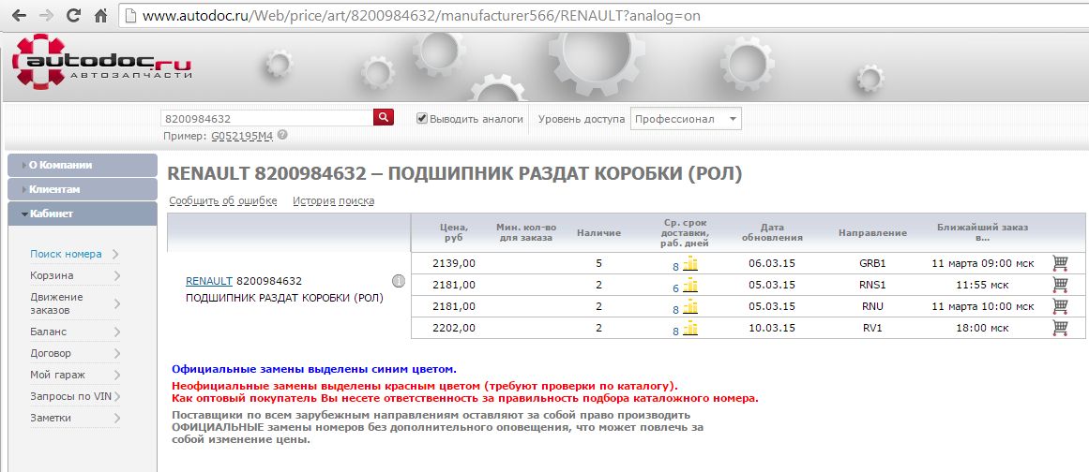1089x472 pixels.
Task: Open 'История поиска' link
Action: pos(333,201)
